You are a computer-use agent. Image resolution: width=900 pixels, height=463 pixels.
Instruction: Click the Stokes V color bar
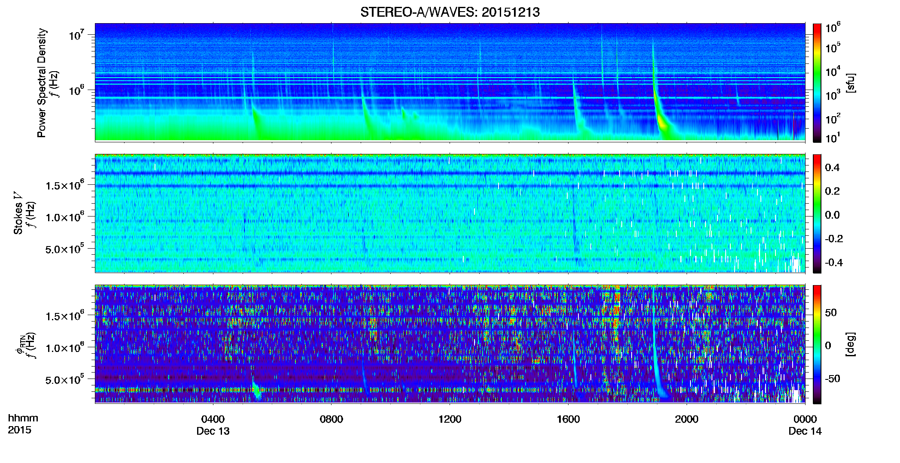[x=817, y=213]
